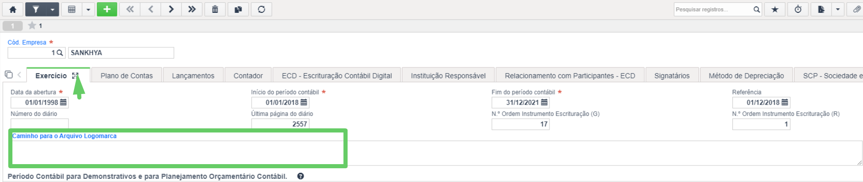Image resolution: width=863 pixels, height=182 pixels.
Task: Duplicate the current record
Action: [238, 9]
